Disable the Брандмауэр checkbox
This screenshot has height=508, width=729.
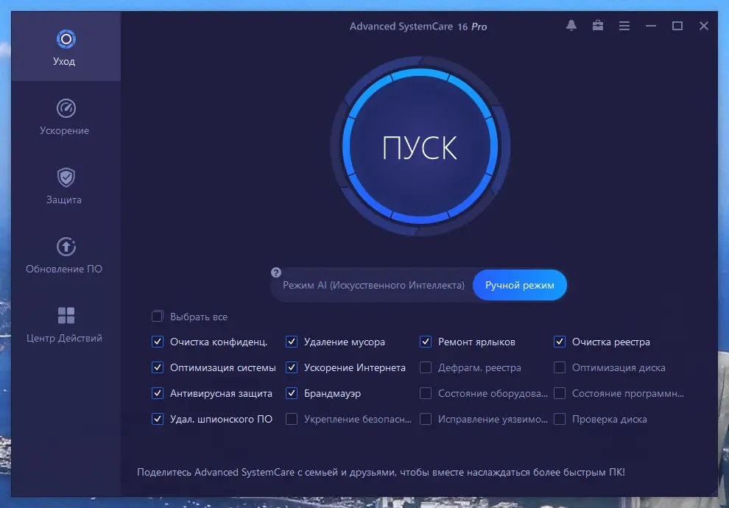pyautogui.click(x=292, y=393)
